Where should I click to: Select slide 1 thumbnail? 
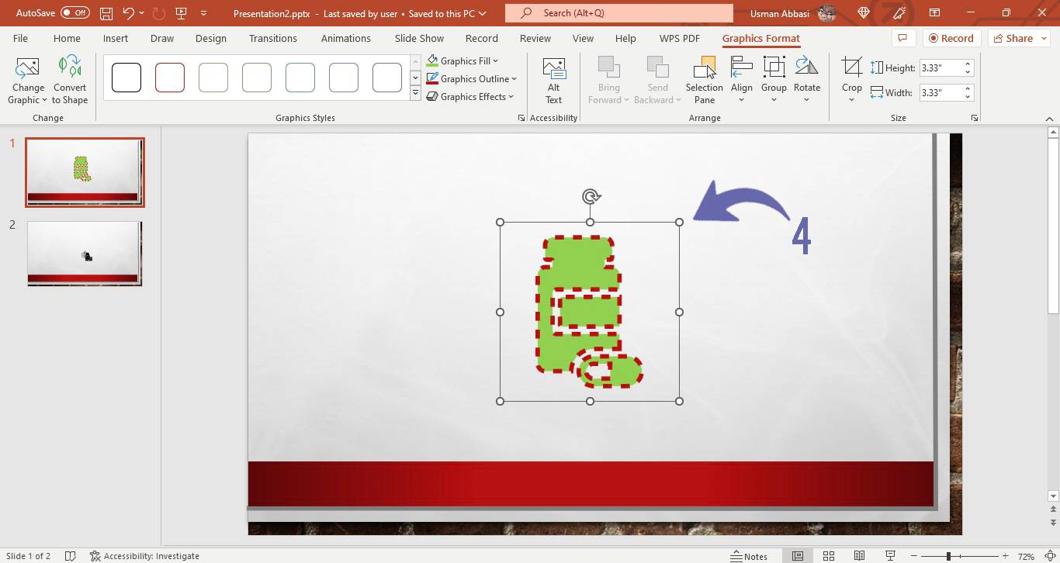click(85, 172)
